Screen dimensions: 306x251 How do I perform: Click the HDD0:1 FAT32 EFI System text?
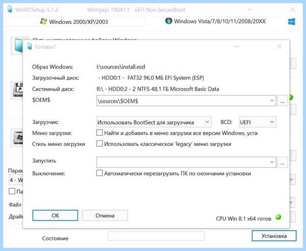click(x=151, y=78)
